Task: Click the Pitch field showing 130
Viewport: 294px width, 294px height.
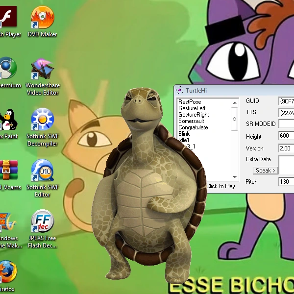Action: [x=286, y=181]
